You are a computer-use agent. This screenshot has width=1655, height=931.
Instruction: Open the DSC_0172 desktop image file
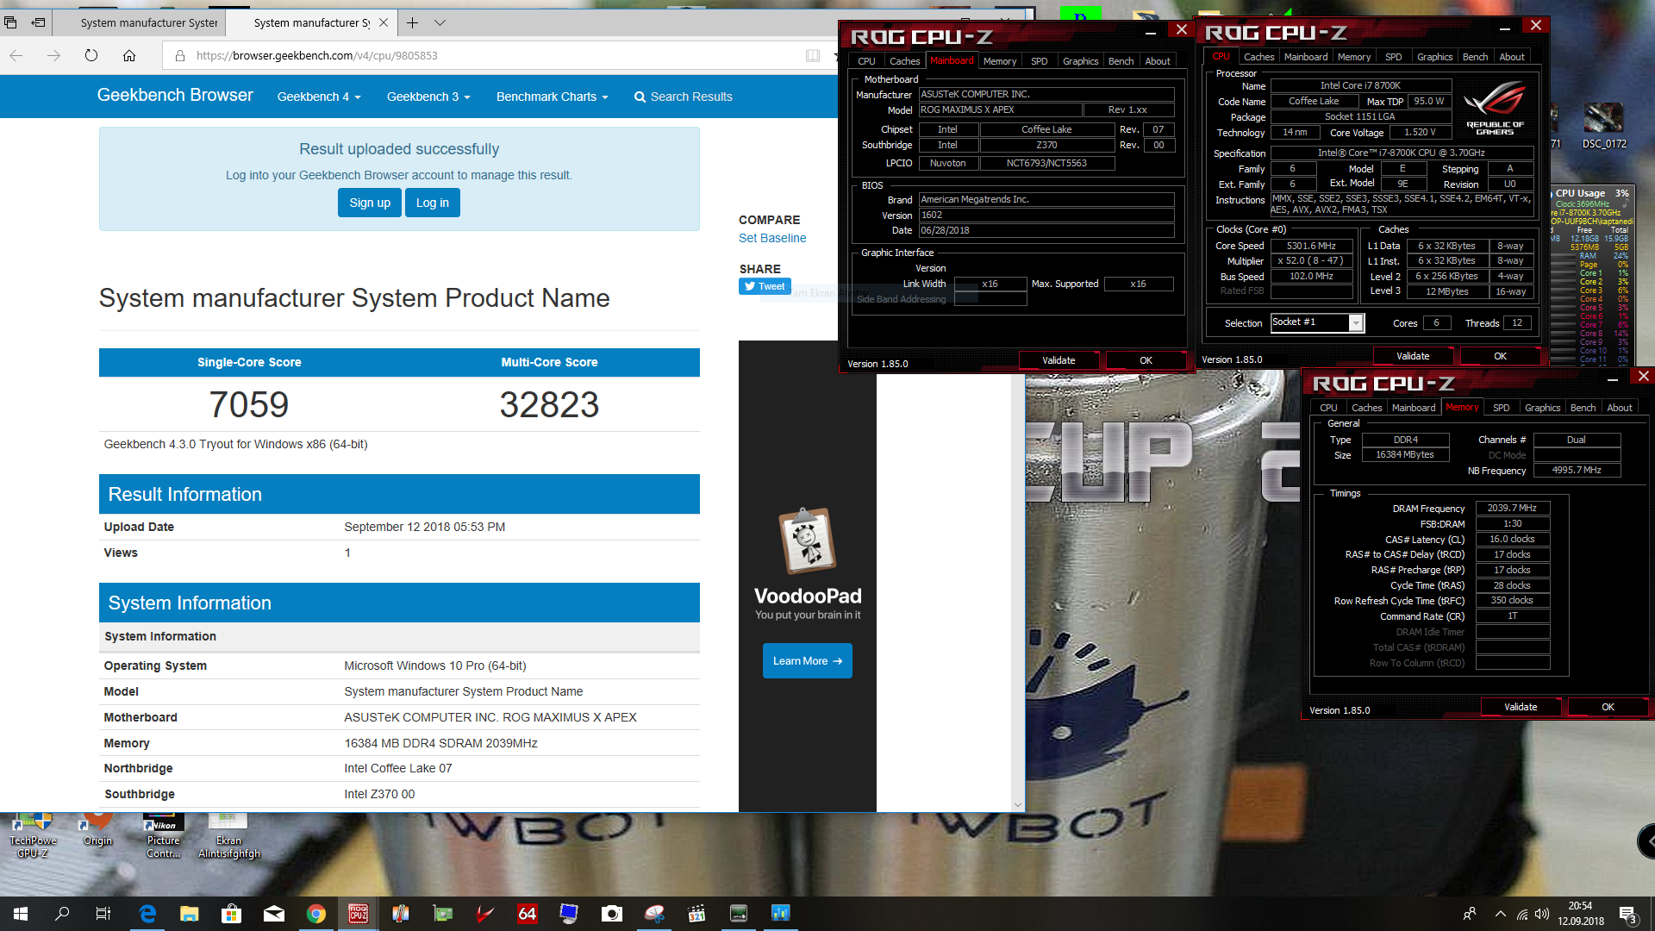[x=1604, y=127]
